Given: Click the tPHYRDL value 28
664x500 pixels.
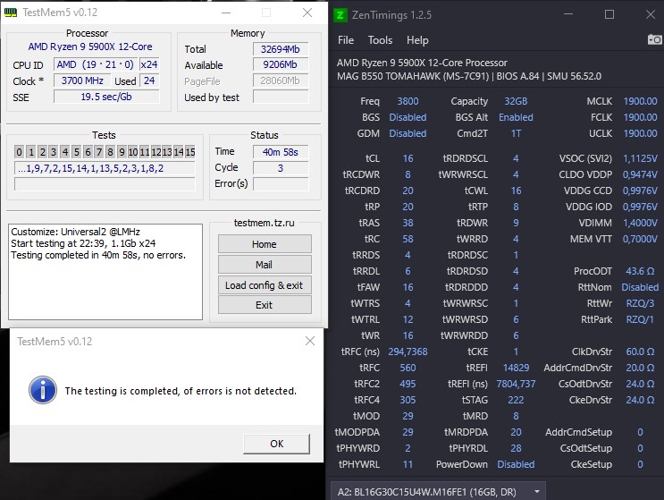Looking at the screenshot, I should tap(516, 448).
